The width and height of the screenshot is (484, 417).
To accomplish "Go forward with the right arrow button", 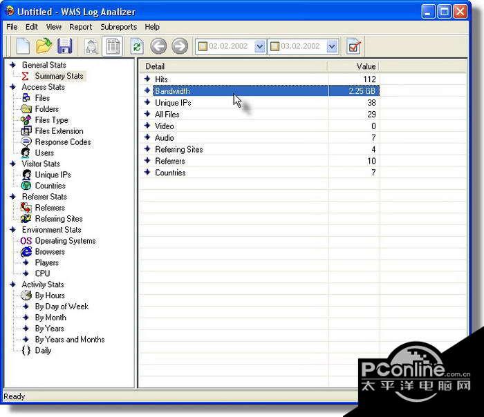I will pyautogui.click(x=180, y=46).
